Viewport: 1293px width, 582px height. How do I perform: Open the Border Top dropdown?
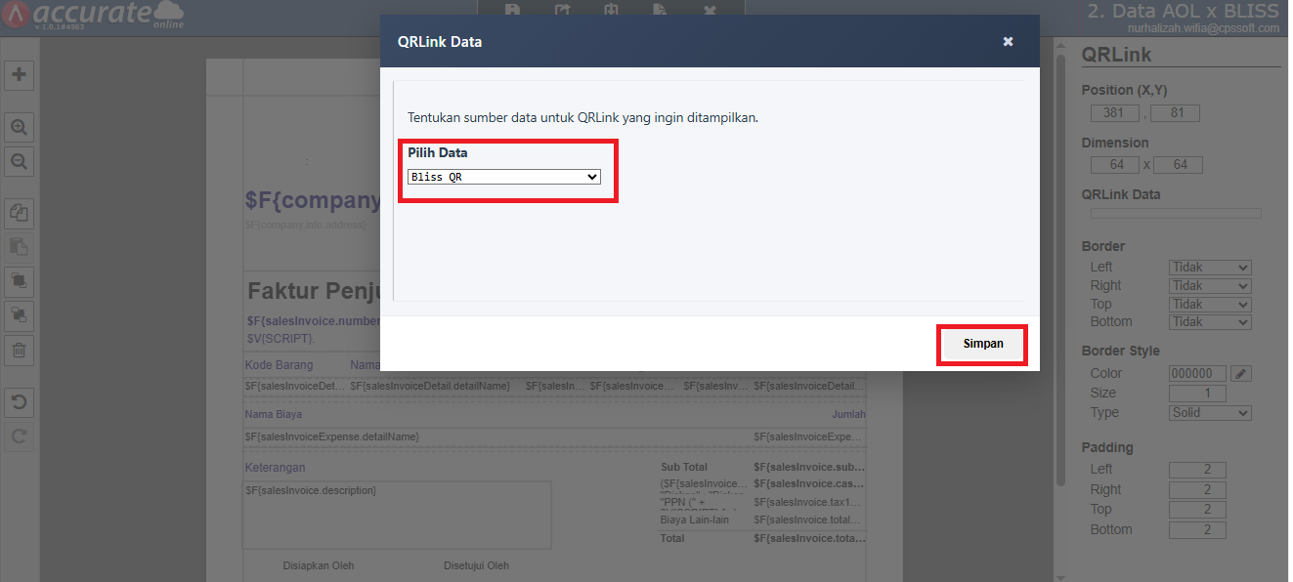[1210, 305]
